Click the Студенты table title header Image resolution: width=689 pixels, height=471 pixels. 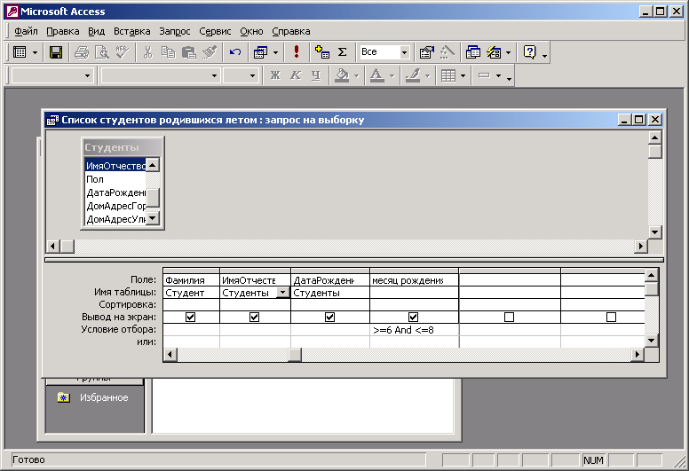[123, 147]
